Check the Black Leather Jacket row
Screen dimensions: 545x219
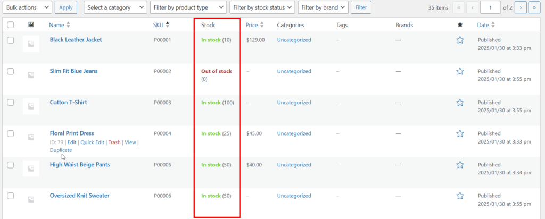[x=11, y=40]
